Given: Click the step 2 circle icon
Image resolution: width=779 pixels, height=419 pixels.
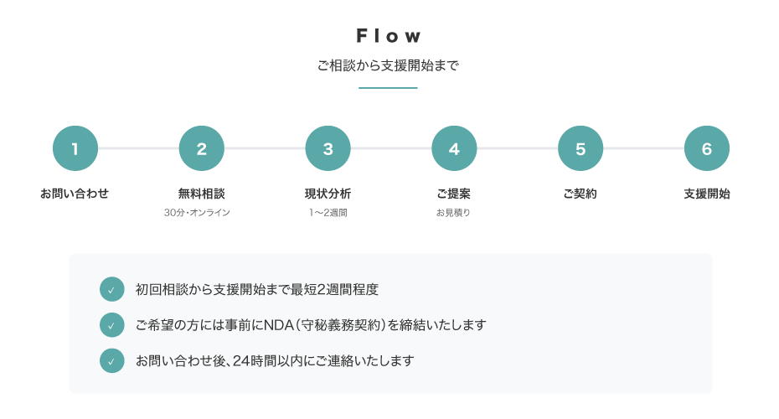Looking at the screenshot, I should [202, 149].
